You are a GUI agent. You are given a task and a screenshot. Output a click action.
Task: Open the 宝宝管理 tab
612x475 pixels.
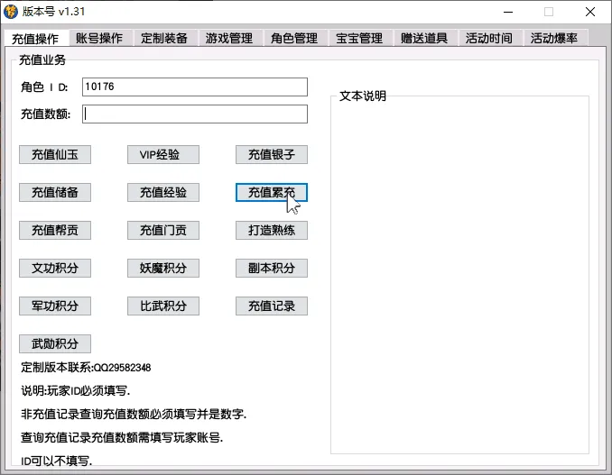tap(359, 38)
